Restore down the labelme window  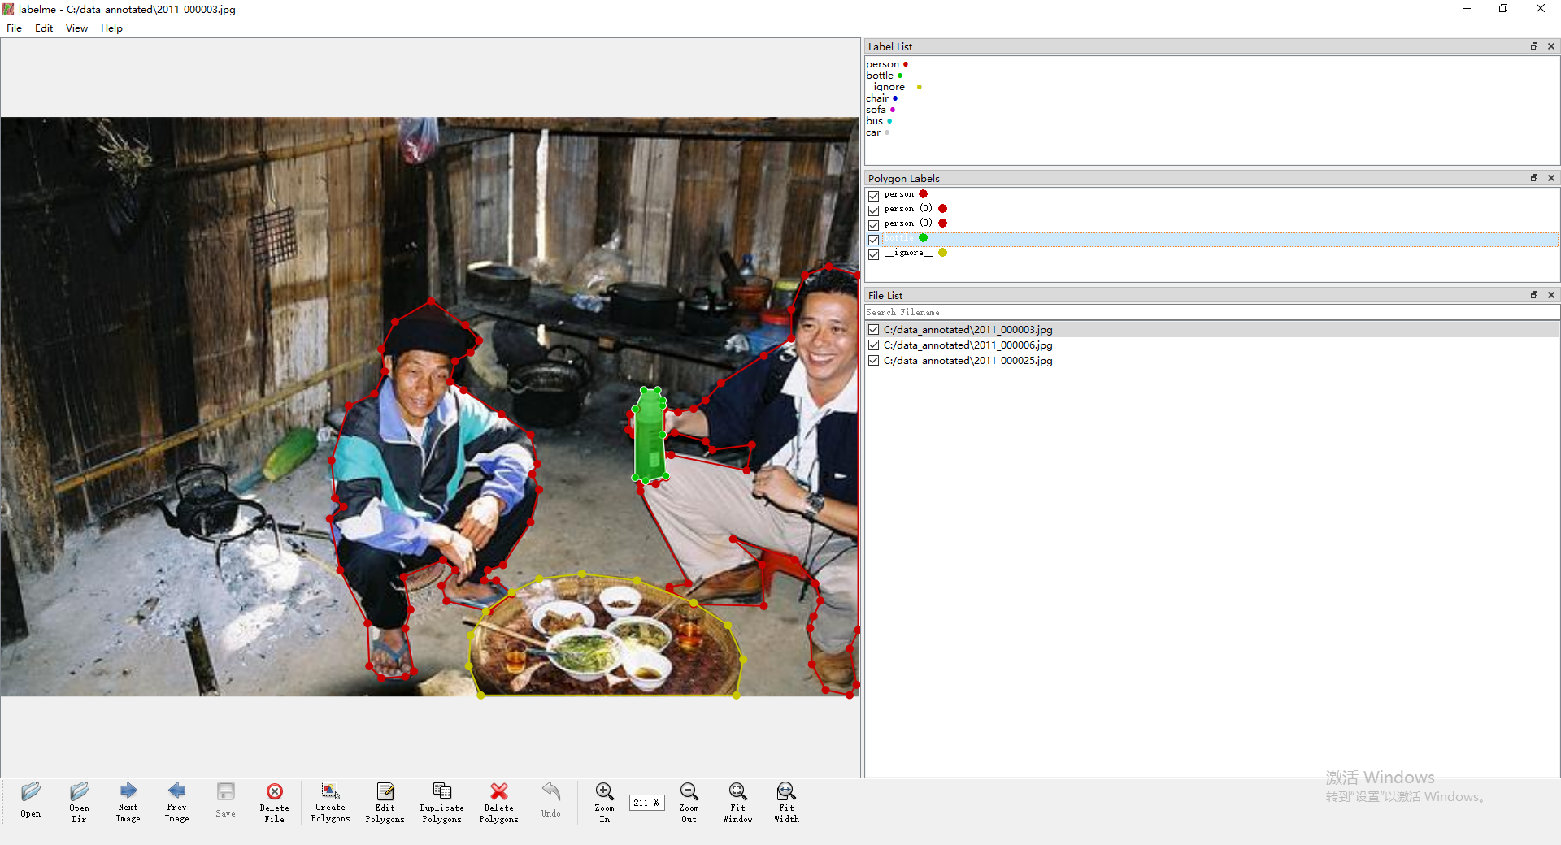pyautogui.click(x=1503, y=9)
